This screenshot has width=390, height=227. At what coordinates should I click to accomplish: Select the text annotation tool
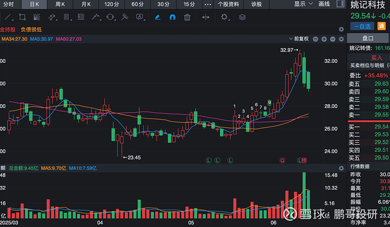point(139,17)
